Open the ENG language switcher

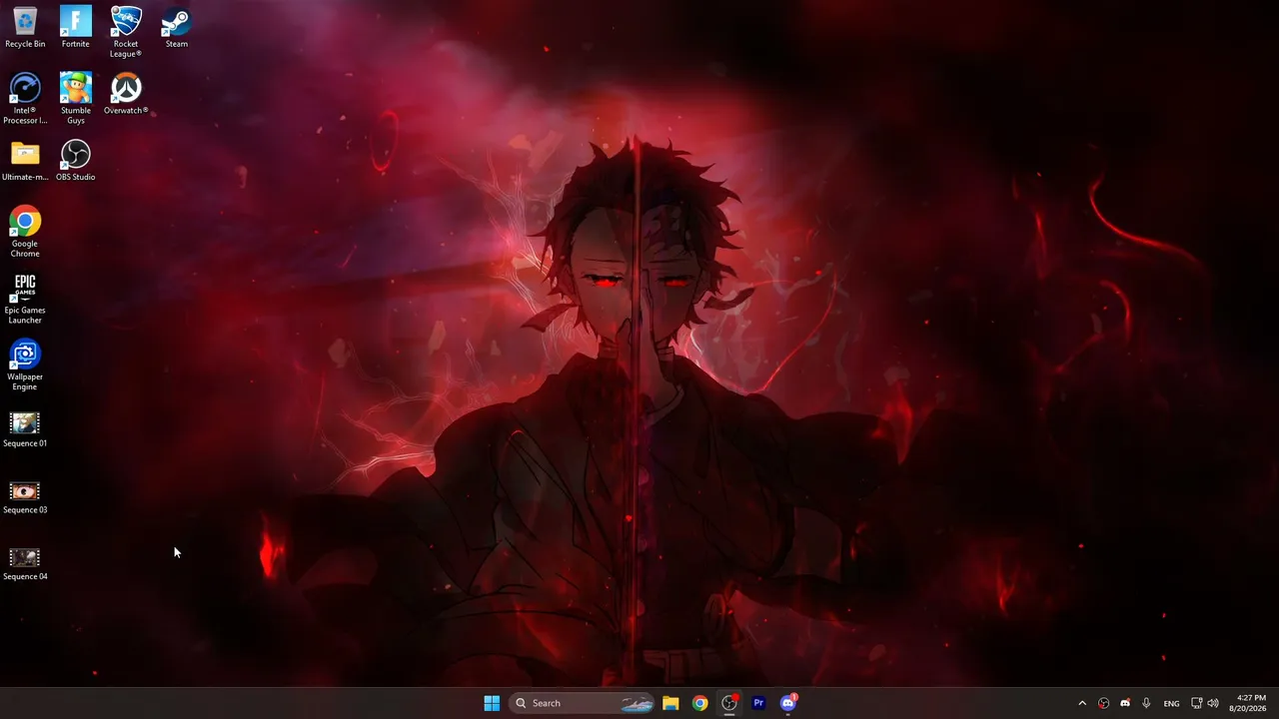[x=1171, y=703]
